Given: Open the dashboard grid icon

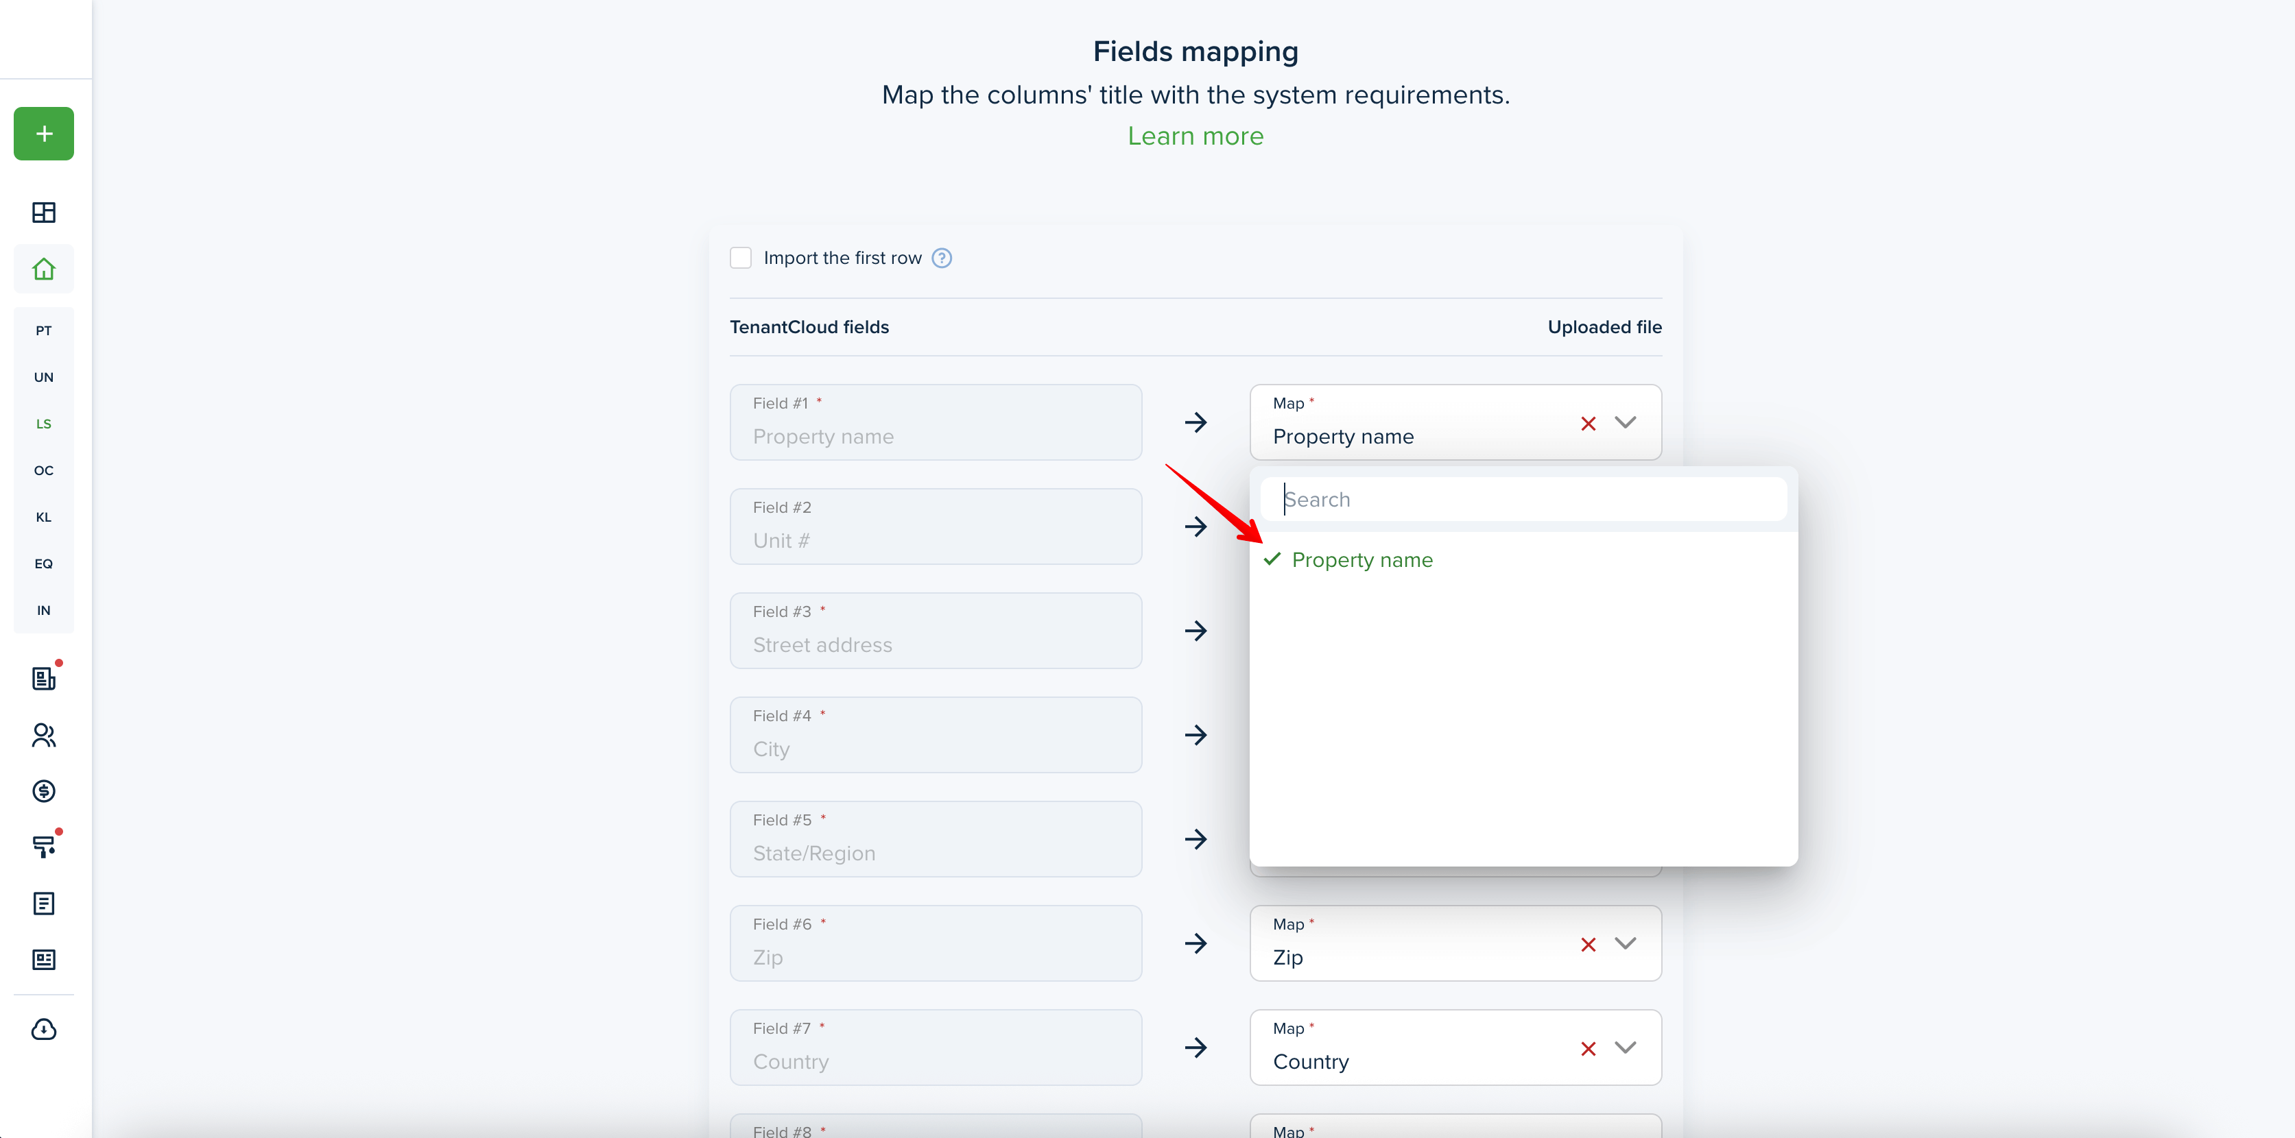Looking at the screenshot, I should click(44, 212).
